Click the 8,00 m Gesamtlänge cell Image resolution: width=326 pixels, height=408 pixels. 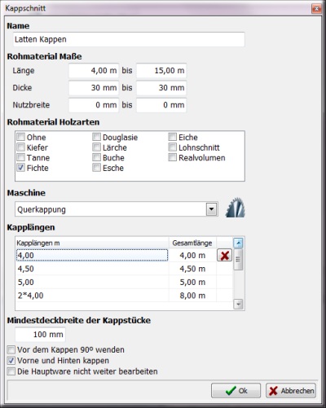tap(192, 296)
